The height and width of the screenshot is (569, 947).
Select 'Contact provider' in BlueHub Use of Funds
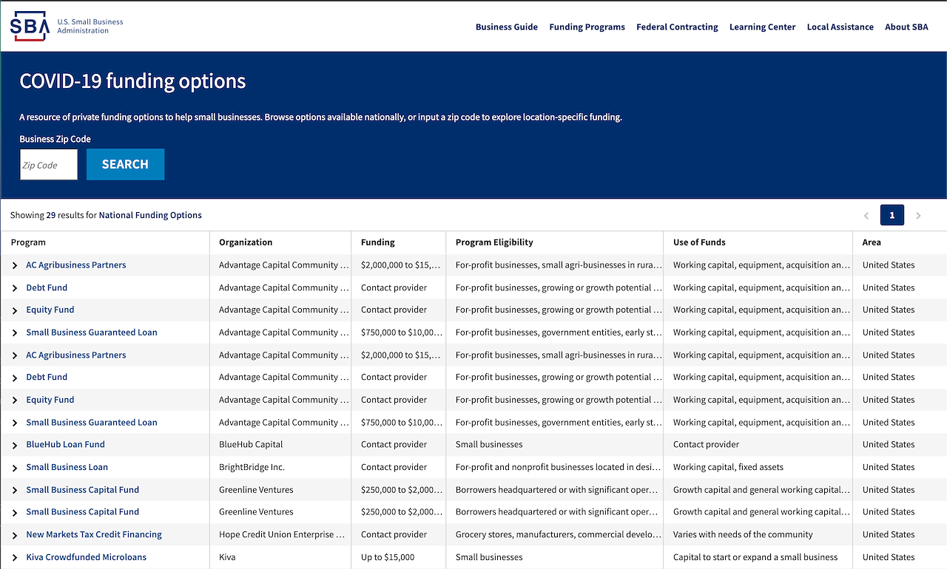707,444
